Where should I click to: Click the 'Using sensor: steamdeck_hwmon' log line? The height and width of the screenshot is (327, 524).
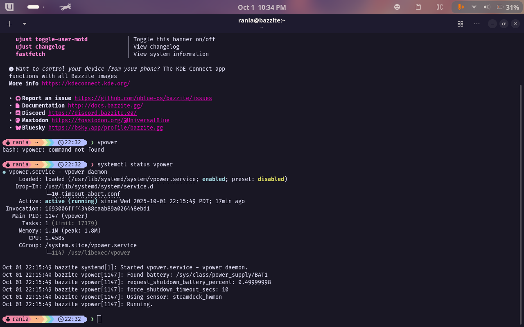pyautogui.click(x=112, y=297)
